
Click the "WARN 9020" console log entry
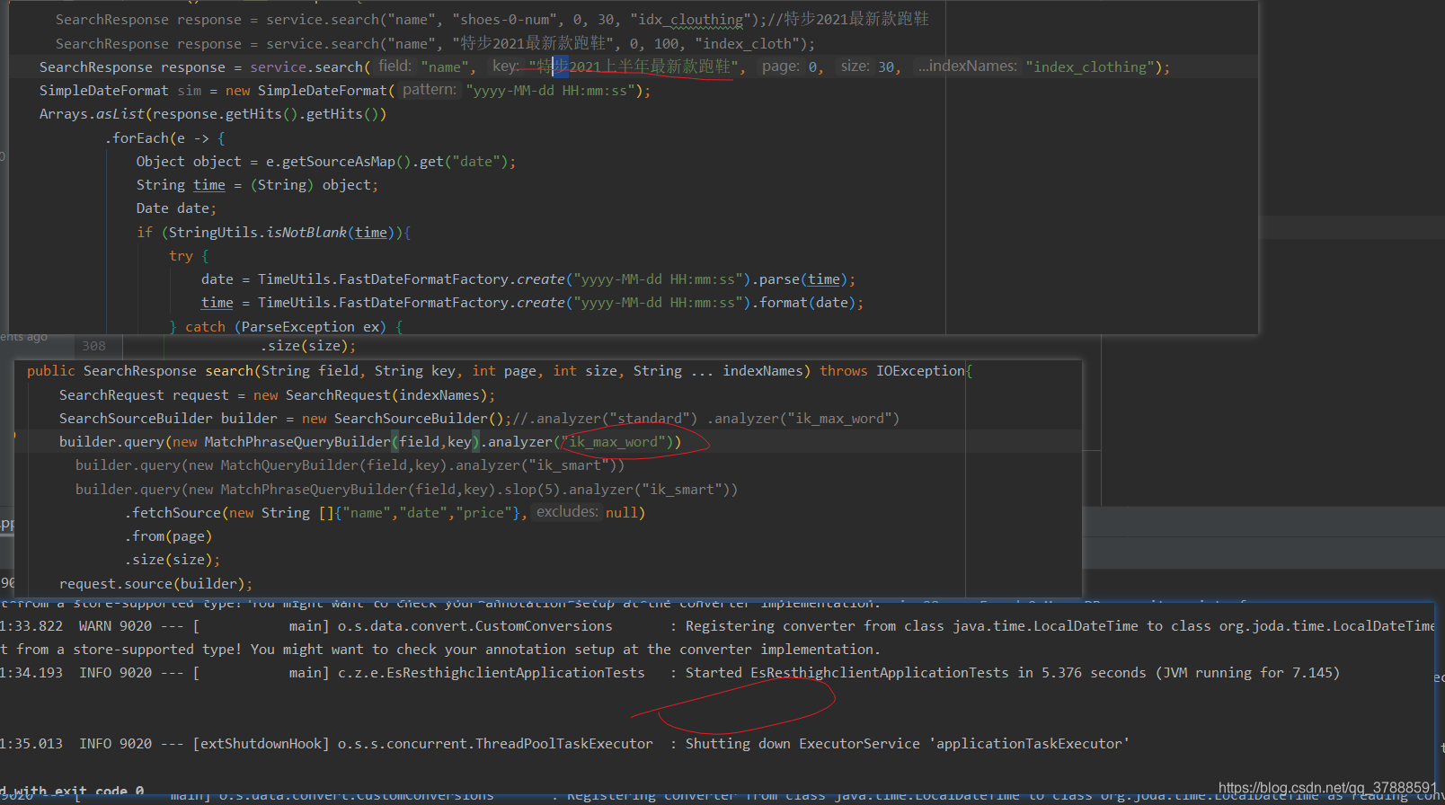tap(115, 626)
